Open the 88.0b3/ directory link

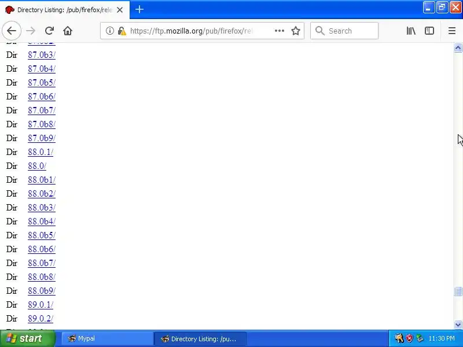[42, 208]
